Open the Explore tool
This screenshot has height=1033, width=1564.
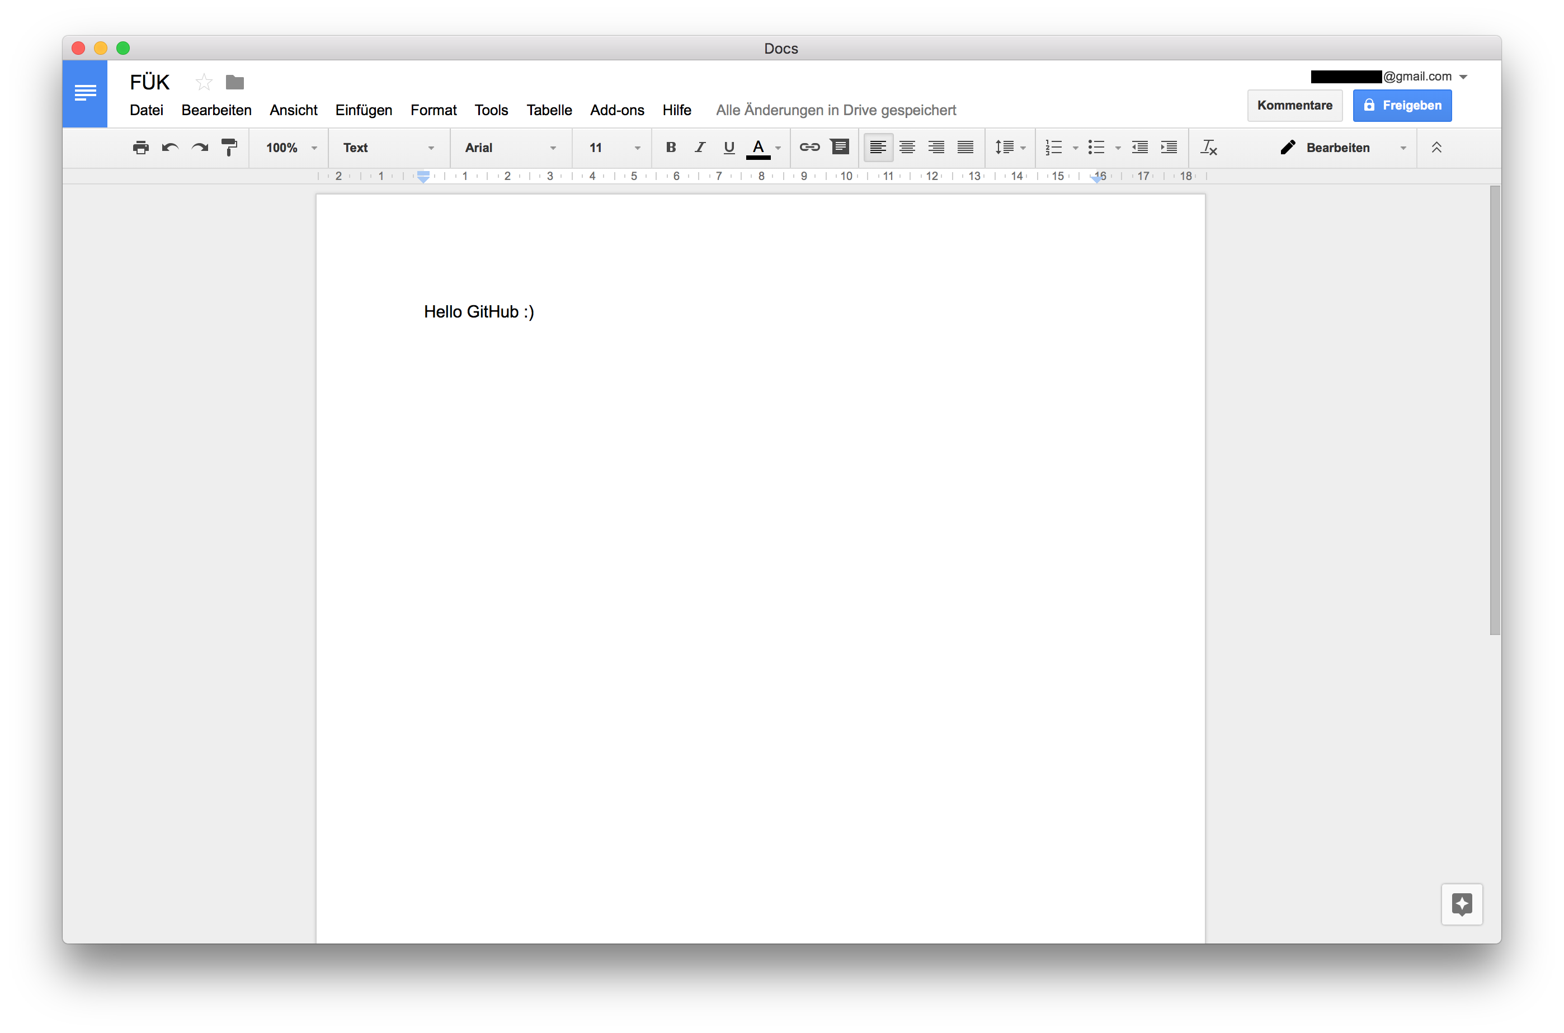tap(1462, 904)
